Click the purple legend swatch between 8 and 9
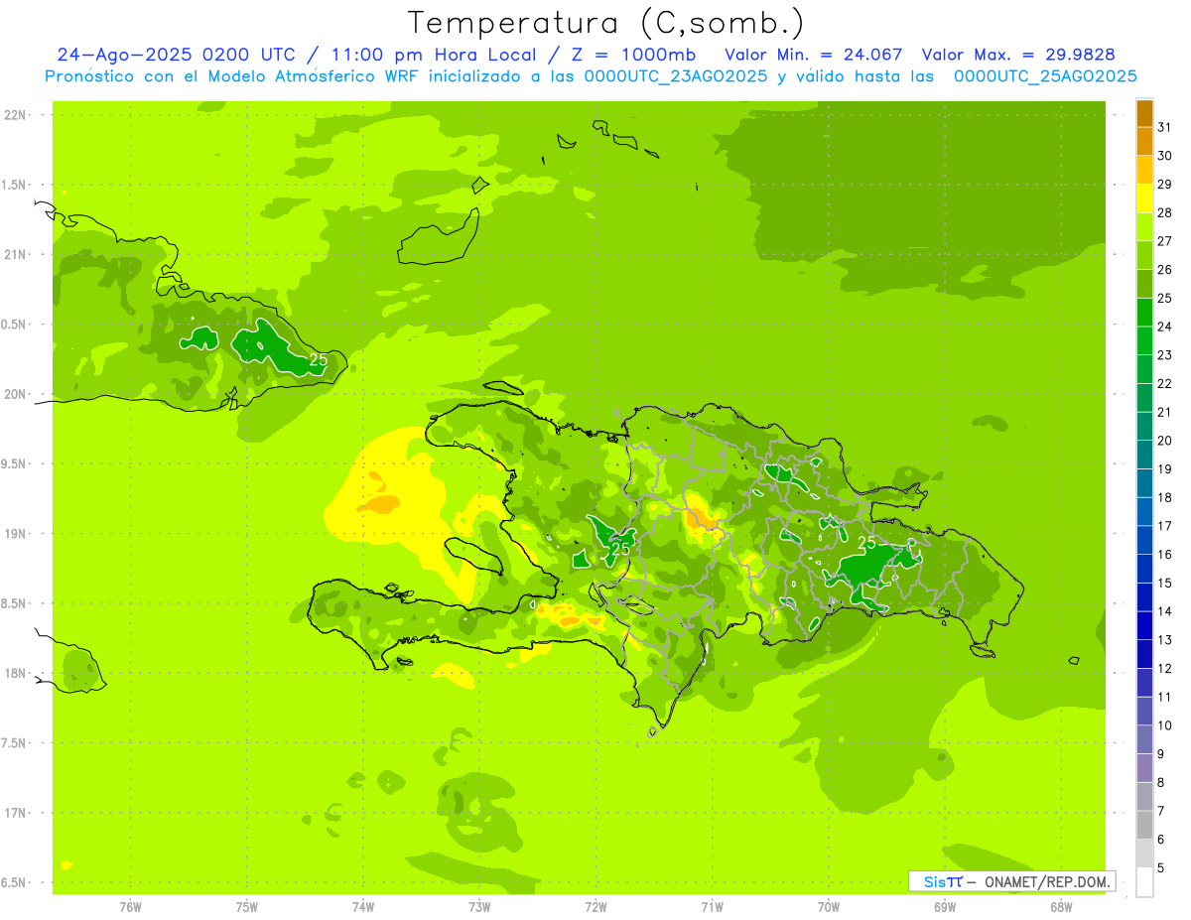The image size is (1191, 920). [1144, 768]
